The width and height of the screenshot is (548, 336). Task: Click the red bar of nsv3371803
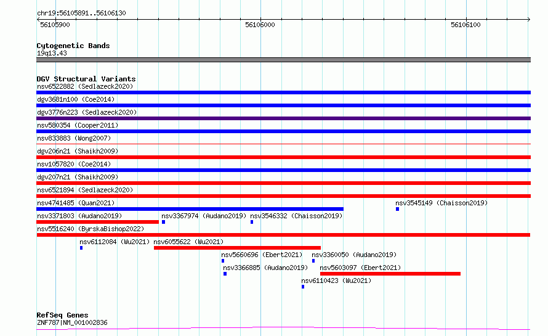pos(97,222)
